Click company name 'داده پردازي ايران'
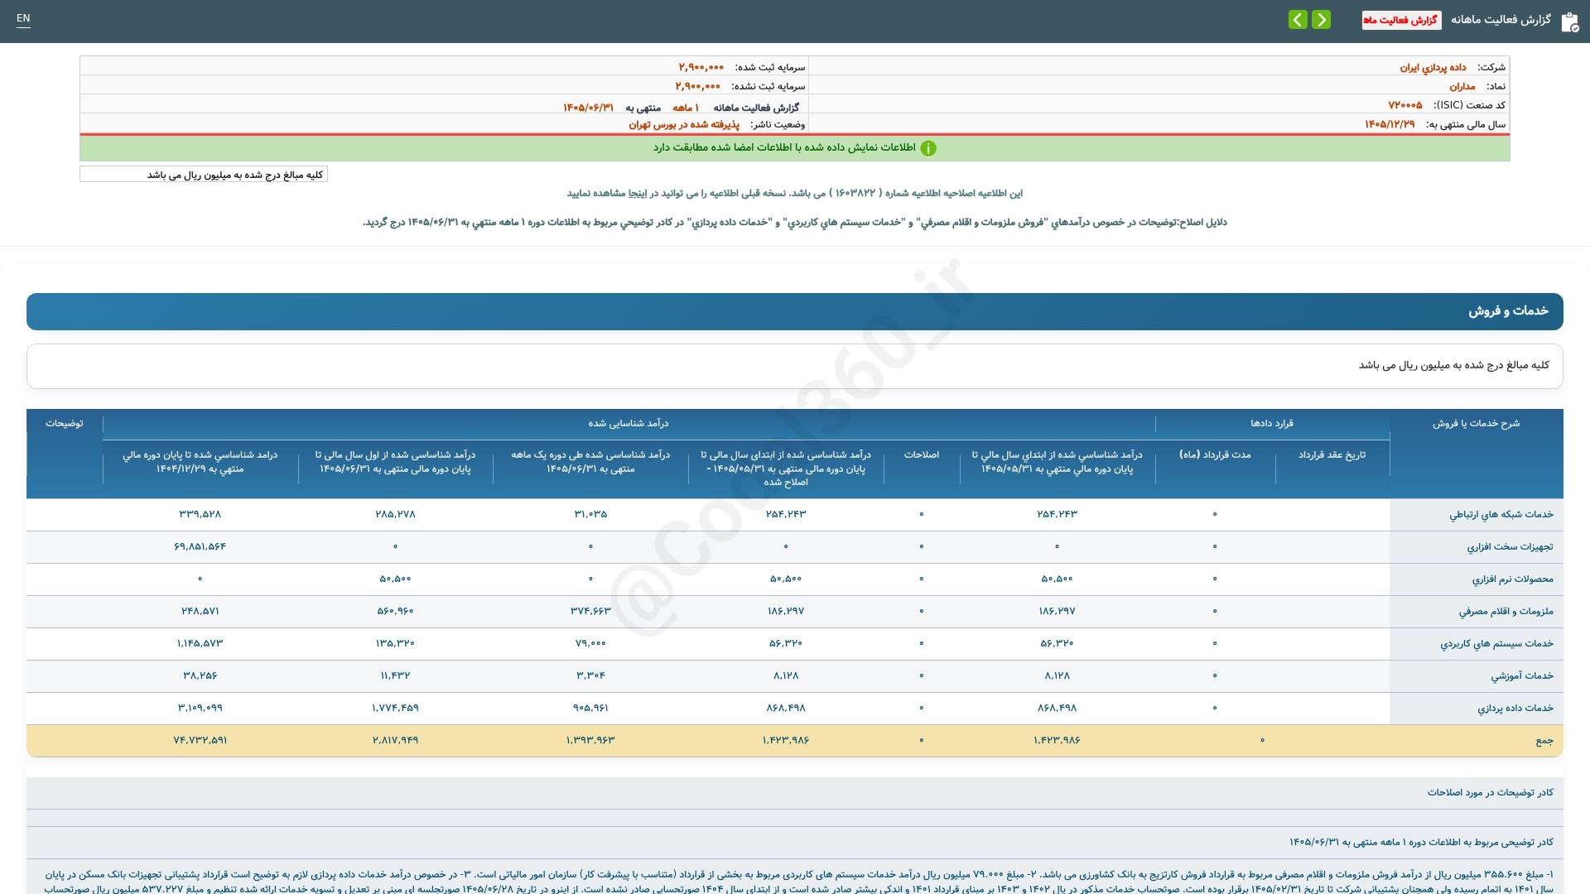 pos(1433,67)
